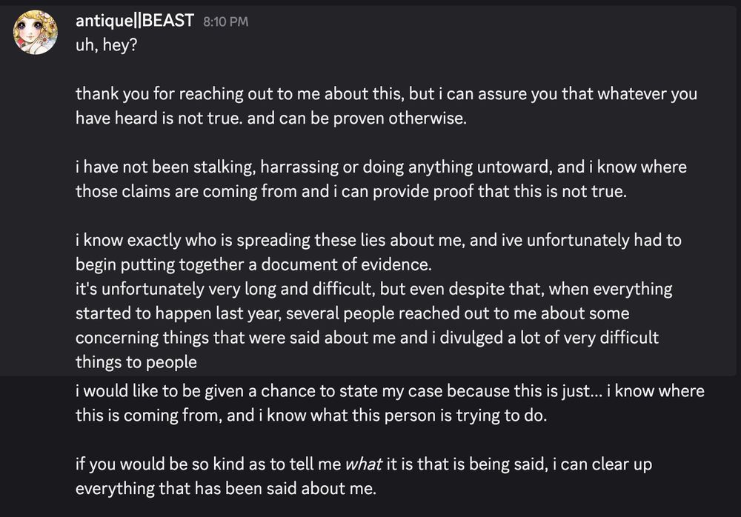The image size is (741, 517).
Task: Click the antique||BEAST profile avatar
Action: [35, 33]
